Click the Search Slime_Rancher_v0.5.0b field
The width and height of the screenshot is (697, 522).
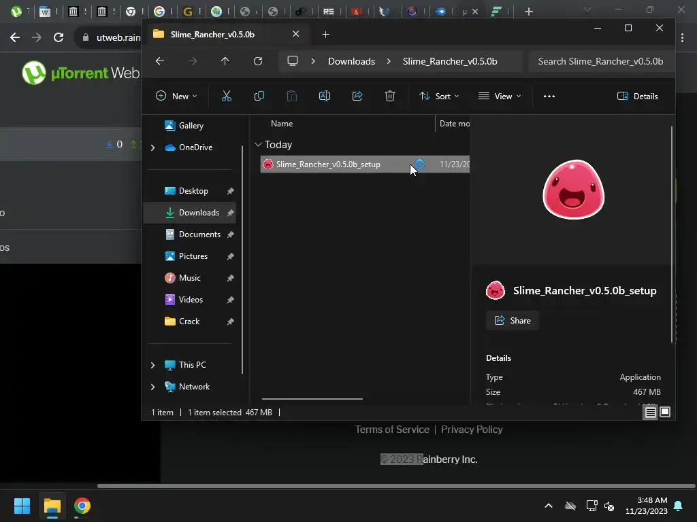600,61
